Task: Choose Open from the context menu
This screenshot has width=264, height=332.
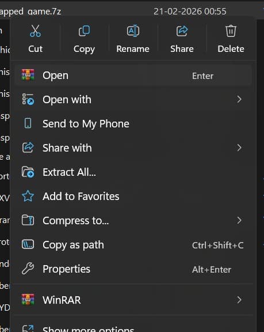Action: coord(133,76)
